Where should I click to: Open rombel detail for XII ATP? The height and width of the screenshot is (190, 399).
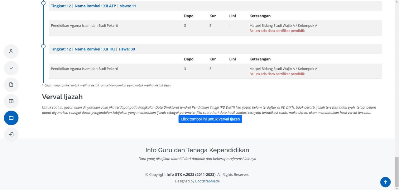[x=95, y=6]
